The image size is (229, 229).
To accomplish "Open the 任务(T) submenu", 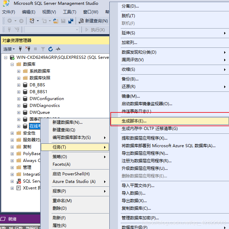I will pos(75,147).
